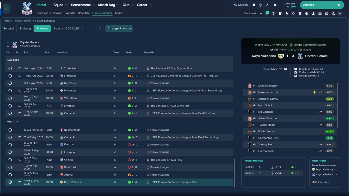Click Adam Wharton in the player ratings list

(x=290, y=118)
